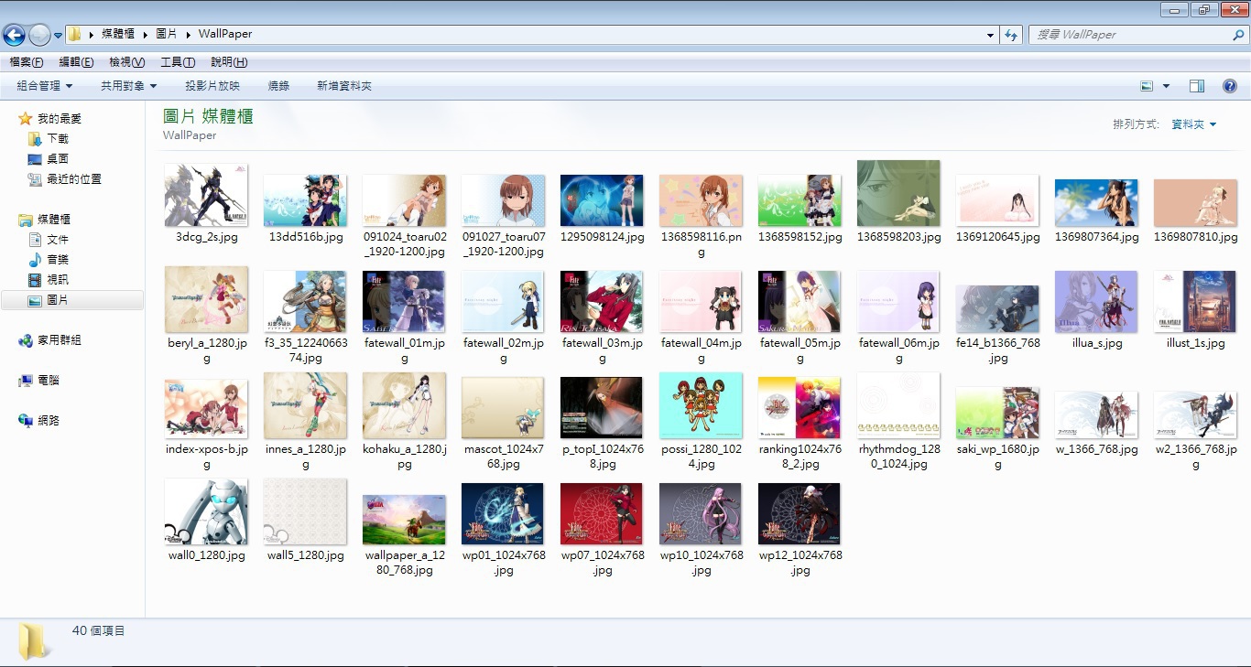Screen dimensions: 1251x667
Task: Open the view options dropdown arrow
Action: (1166, 86)
